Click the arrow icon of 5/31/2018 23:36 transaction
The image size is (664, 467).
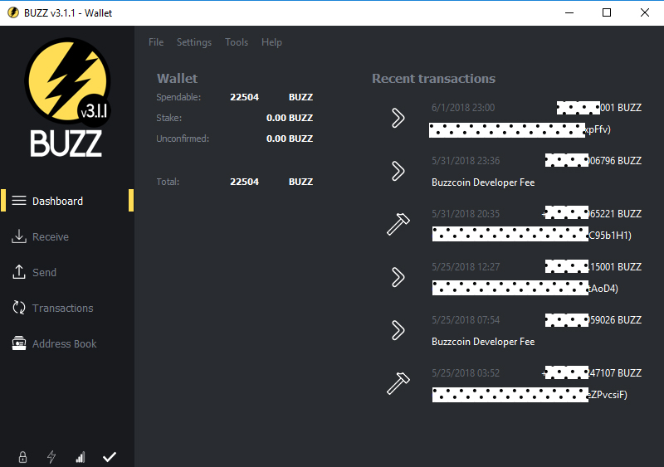[x=398, y=171]
